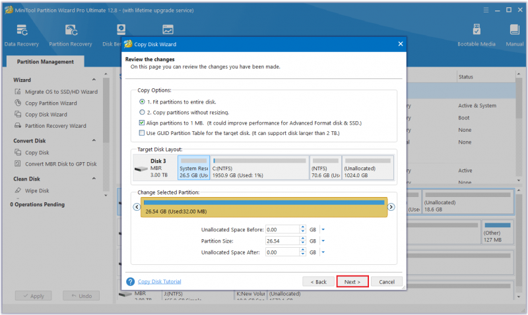Select Migrate OS to SSD/HD Wizard icon
528x315 pixels.
pos(18,92)
